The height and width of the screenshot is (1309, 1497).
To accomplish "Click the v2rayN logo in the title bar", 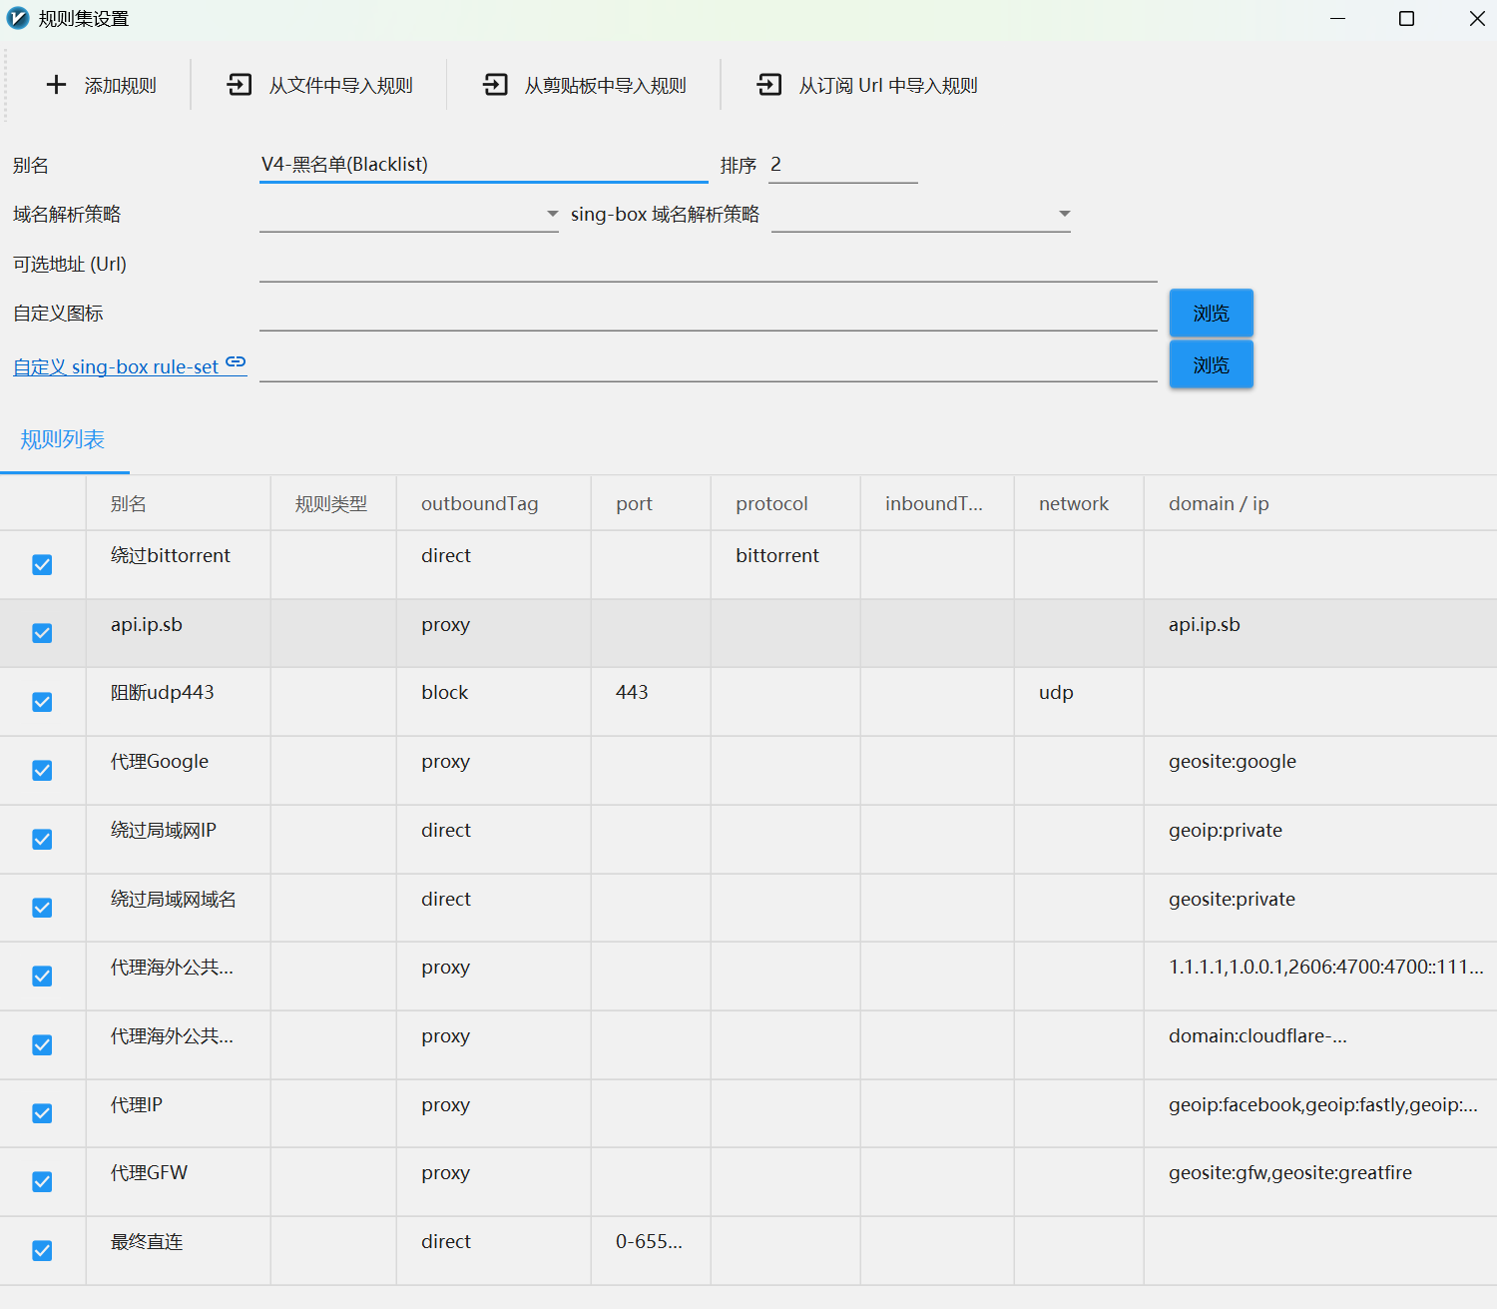I will coord(16,18).
